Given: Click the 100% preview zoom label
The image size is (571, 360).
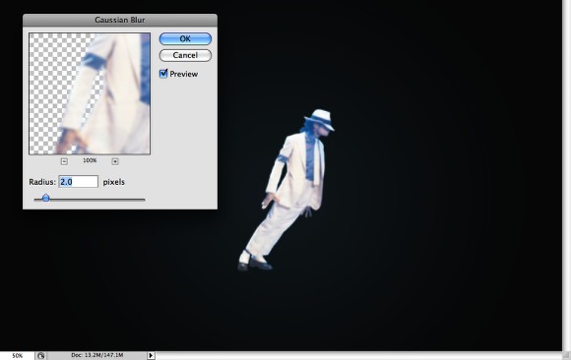Looking at the screenshot, I should tap(90, 160).
